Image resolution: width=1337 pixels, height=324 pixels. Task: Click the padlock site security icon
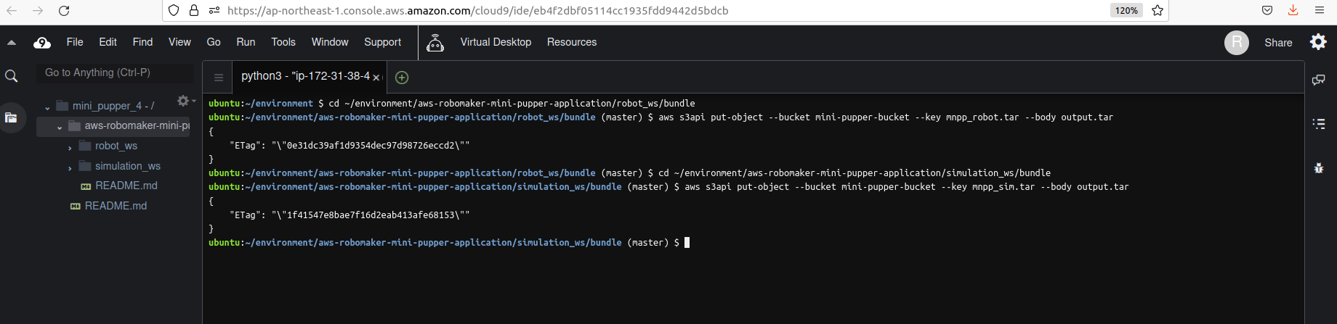click(194, 10)
